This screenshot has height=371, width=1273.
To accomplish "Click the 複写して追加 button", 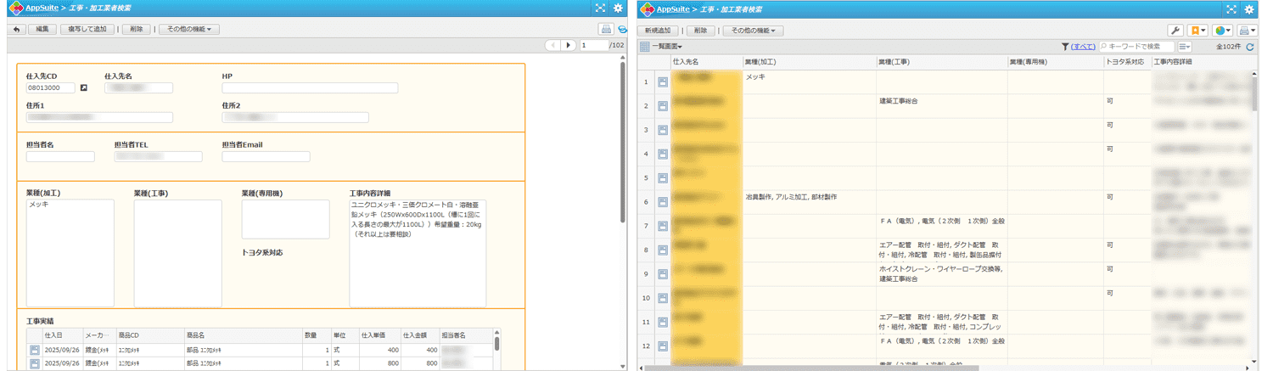I will tap(87, 29).
